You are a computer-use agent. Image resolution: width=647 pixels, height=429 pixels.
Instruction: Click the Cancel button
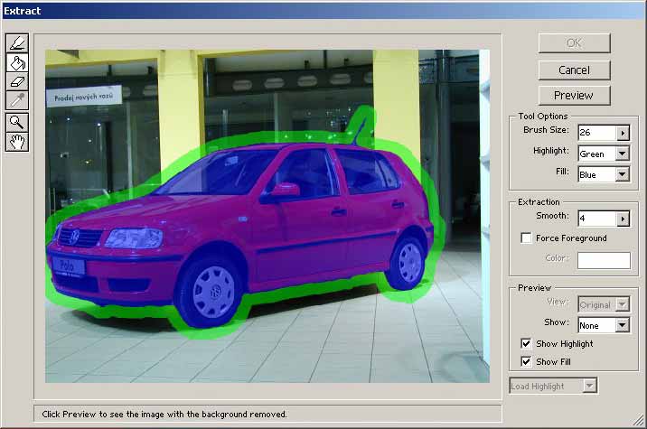[x=574, y=70]
